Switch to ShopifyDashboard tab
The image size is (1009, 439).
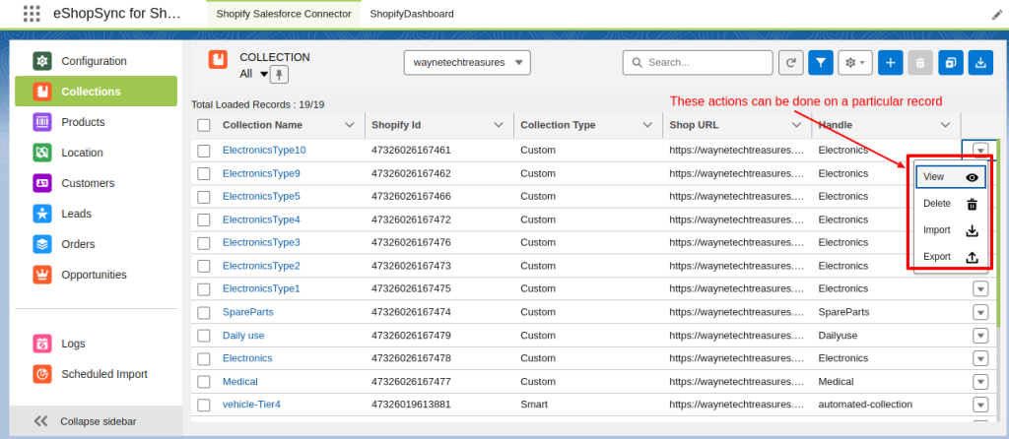tap(412, 14)
